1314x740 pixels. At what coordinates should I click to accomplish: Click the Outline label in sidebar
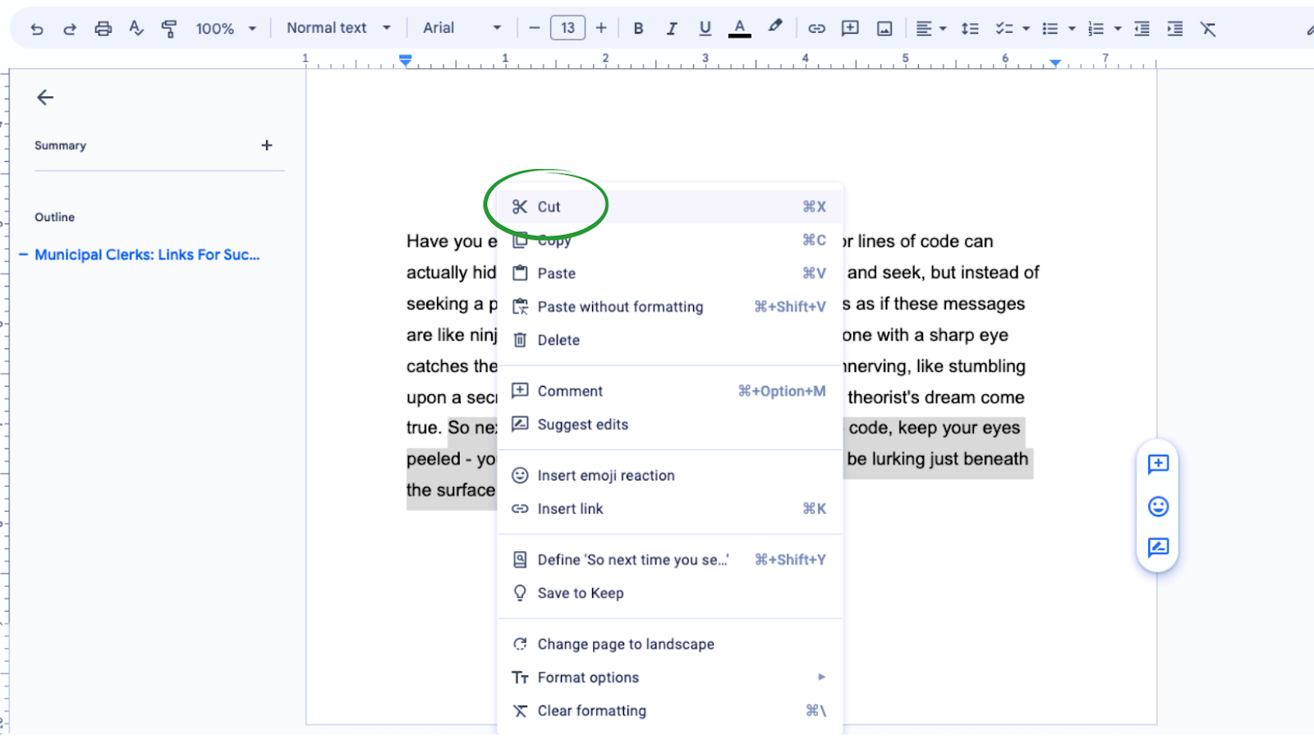click(54, 217)
